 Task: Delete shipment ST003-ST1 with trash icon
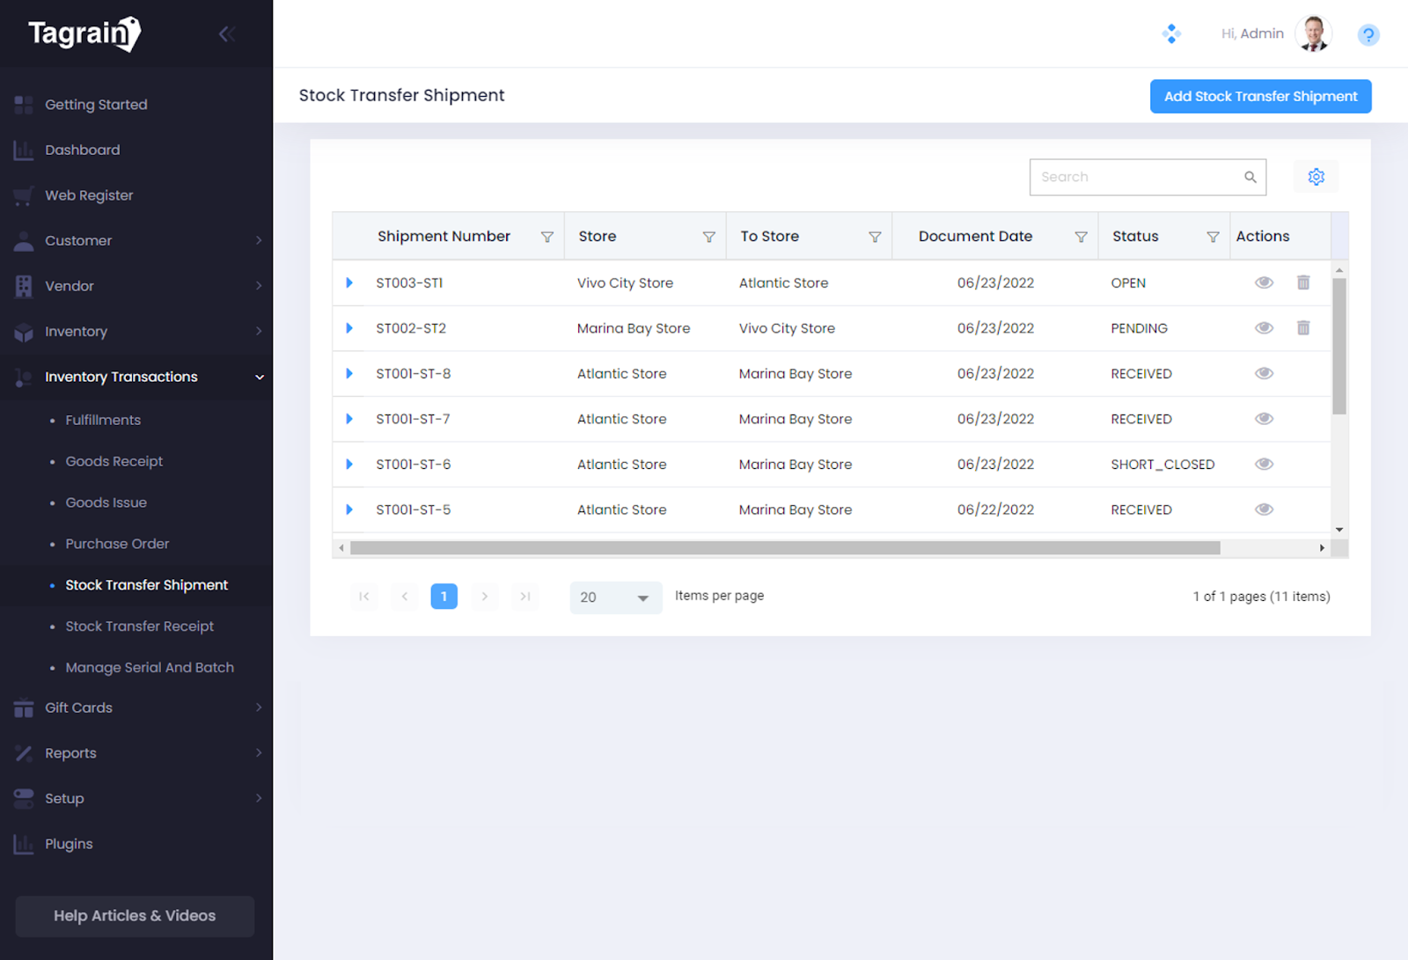pyautogui.click(x=1303, y=282)
